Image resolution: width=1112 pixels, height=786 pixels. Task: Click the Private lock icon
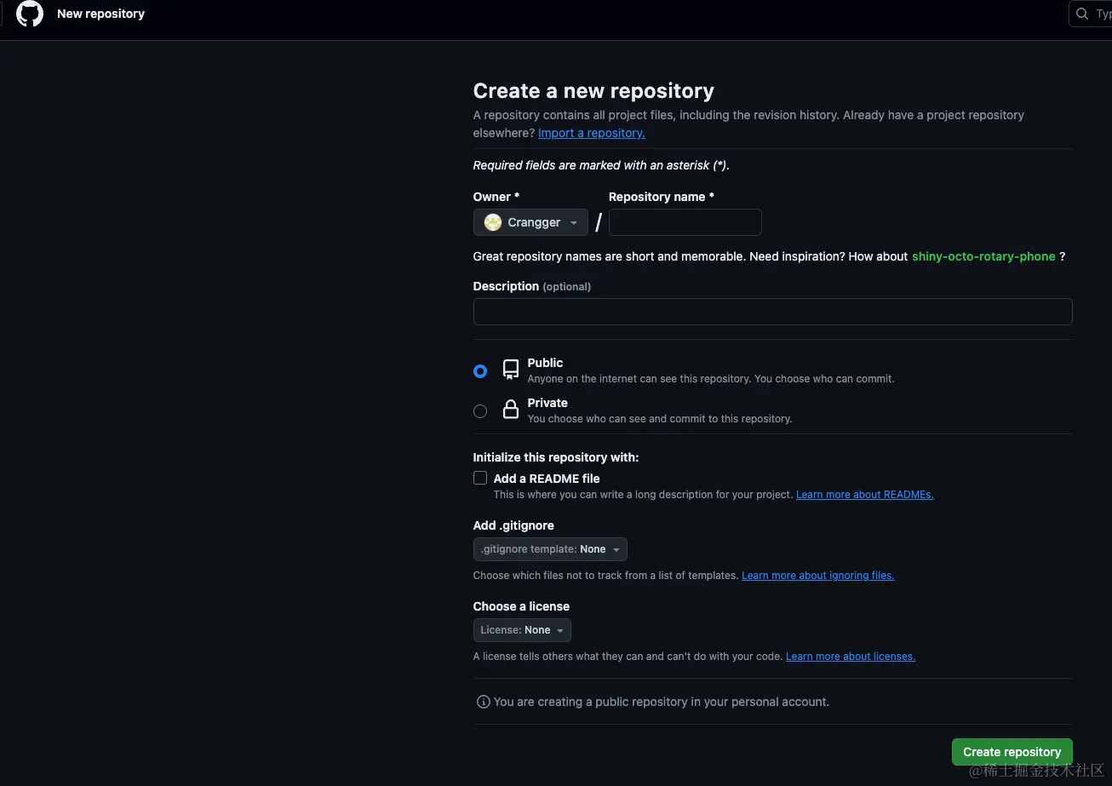click(x=511, y=410)
